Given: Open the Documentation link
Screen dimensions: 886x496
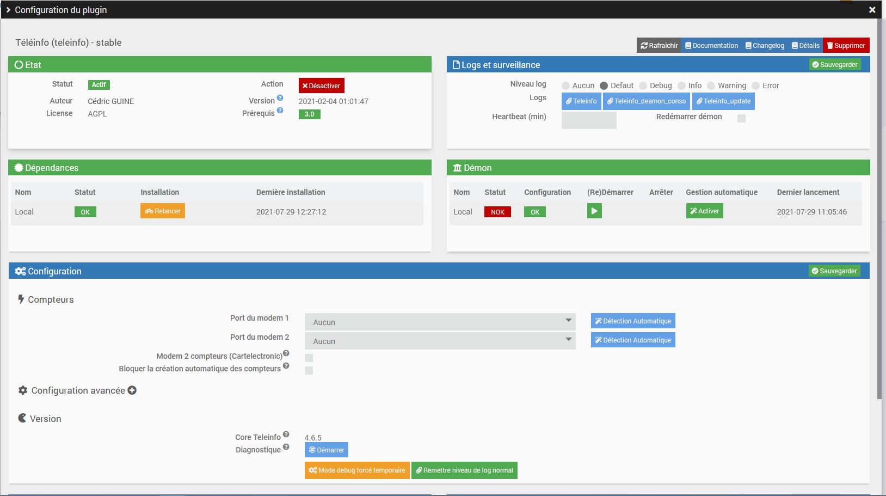Looking at the screenshot, I should 711,46.
